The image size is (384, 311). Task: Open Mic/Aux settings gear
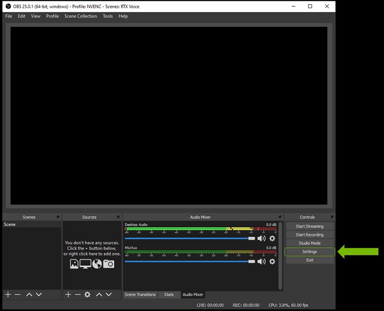click(x=272, y=261)
